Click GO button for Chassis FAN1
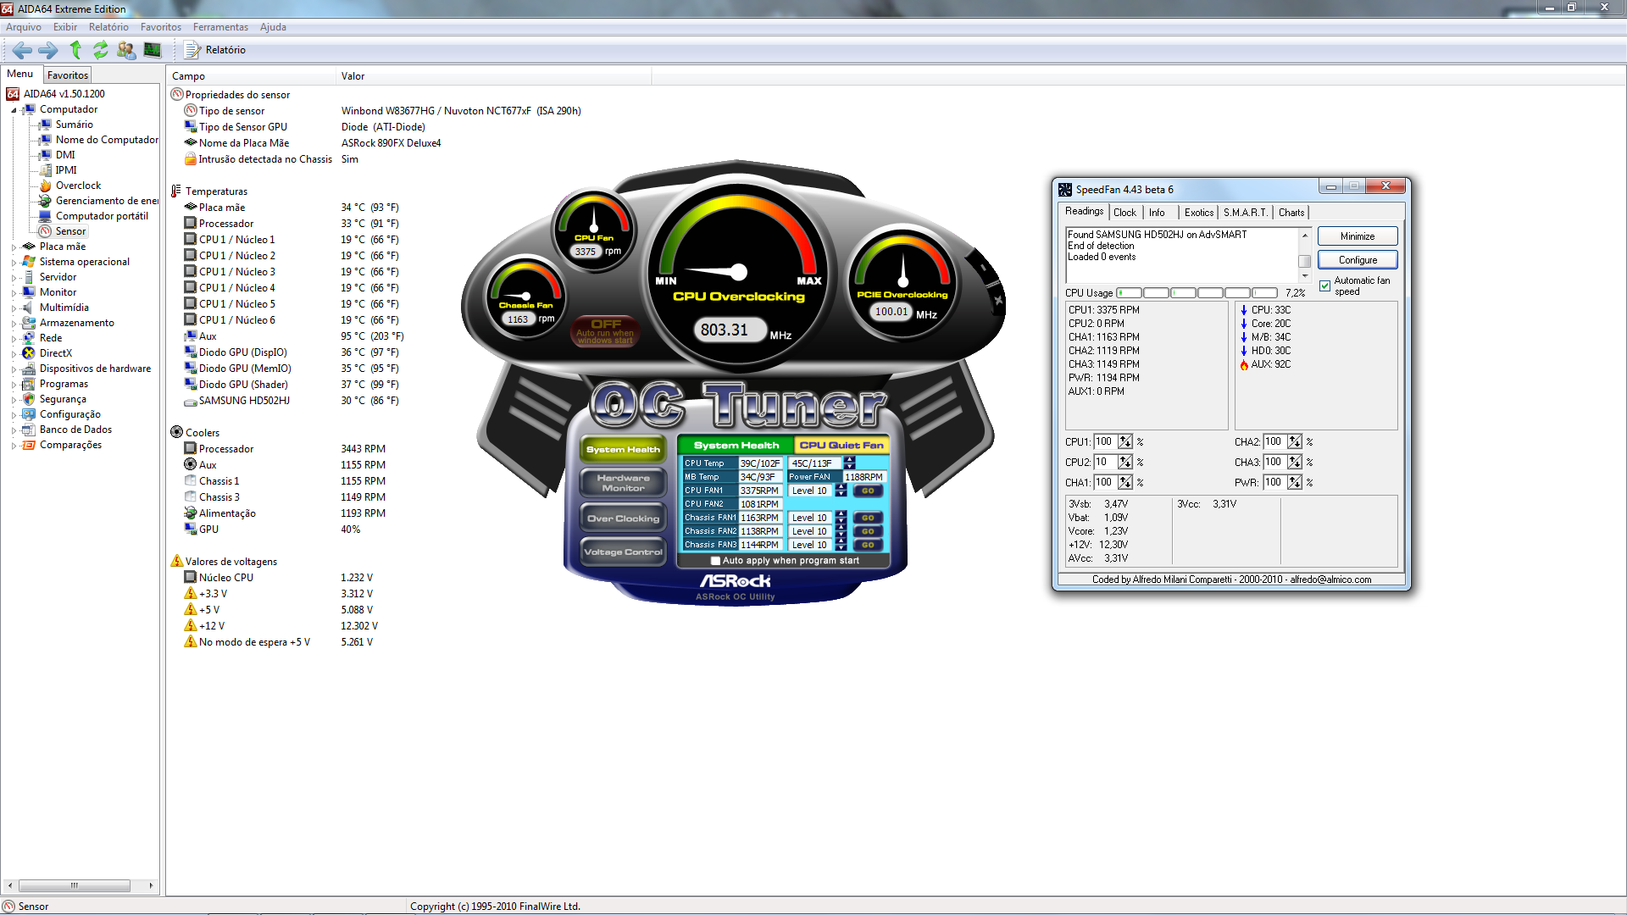The image size is (1627, 915). 868,518
